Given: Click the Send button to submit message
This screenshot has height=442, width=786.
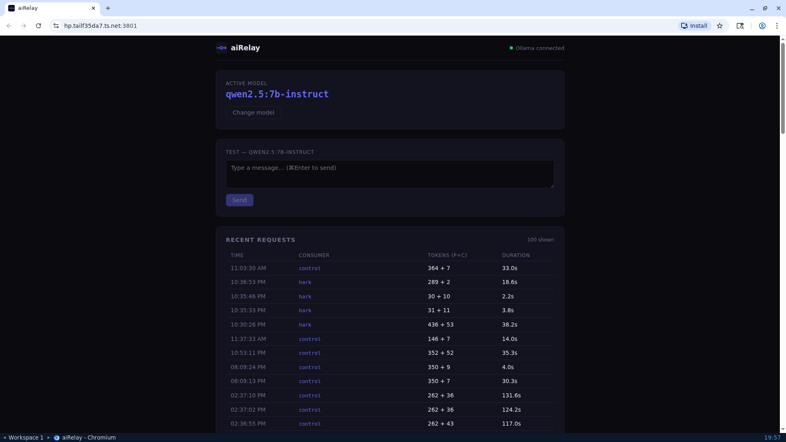Looking at the screenshot, I should pyautogui.click(x=239, y=200).
